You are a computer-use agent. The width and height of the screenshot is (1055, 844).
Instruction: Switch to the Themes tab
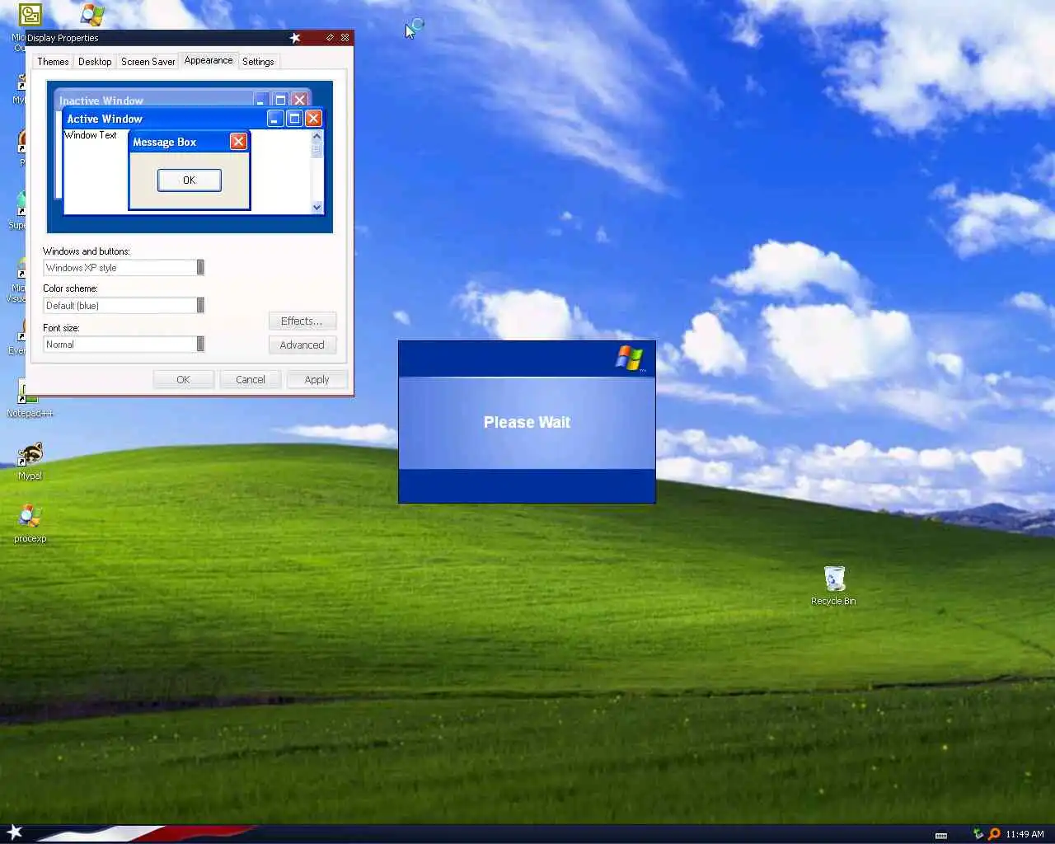pos(53,62)
